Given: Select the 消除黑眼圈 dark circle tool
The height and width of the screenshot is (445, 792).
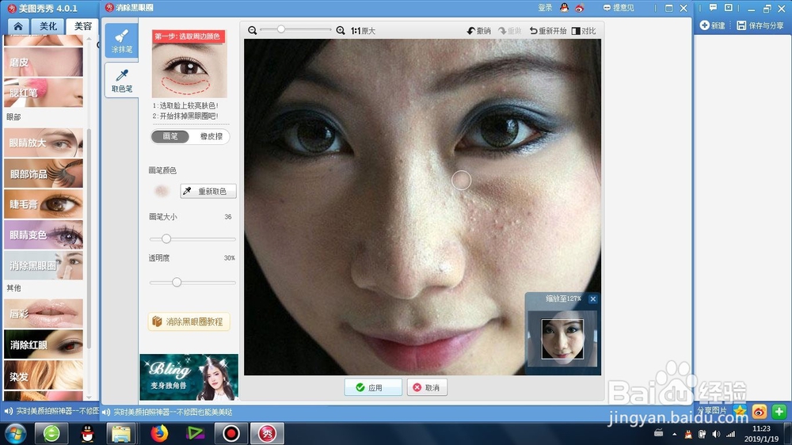Looking at the screenshot, I should [x=44, y=265].
